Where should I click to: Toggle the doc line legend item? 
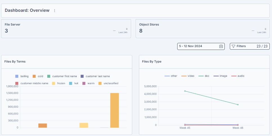[x=204, y=76]
